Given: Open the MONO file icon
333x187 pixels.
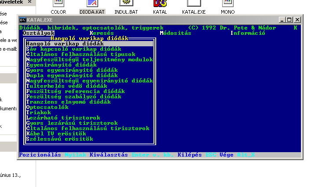Looking at the screenshot, I should pos(228,4).
